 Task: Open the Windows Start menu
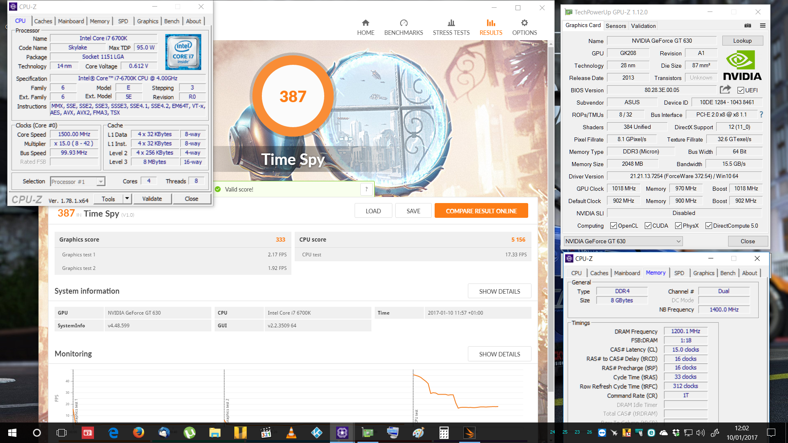[x=12, y=433]
